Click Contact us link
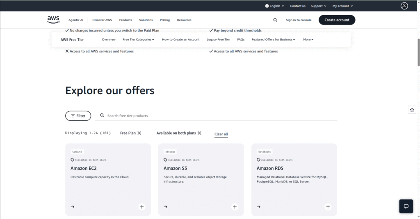 click(x=298, y=6)
